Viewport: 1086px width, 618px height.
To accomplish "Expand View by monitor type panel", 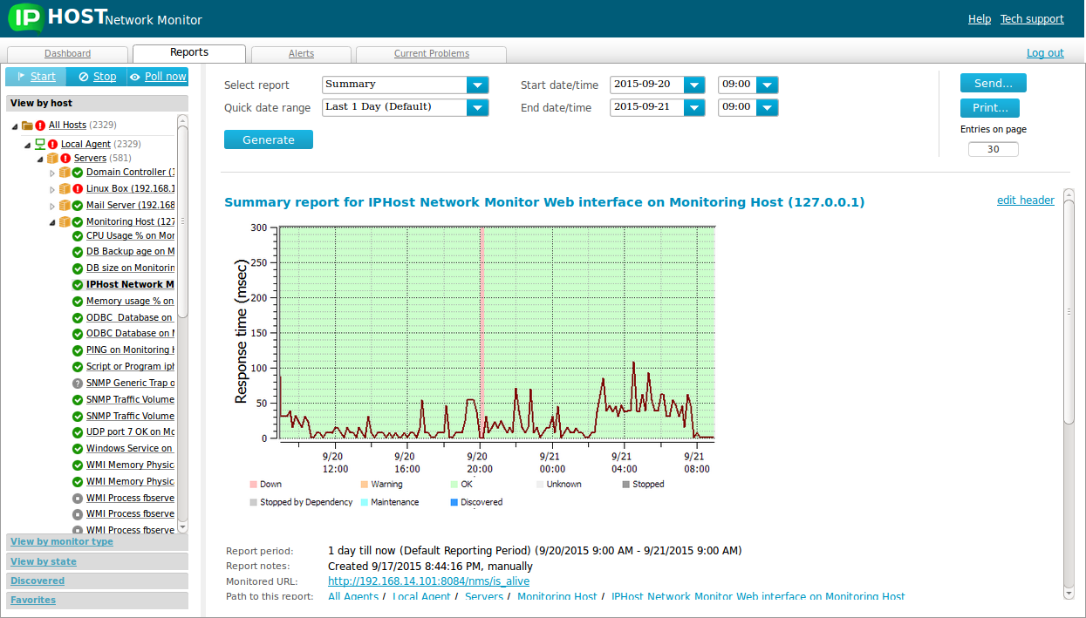I will pyautogui.click(x=97, y=542).
